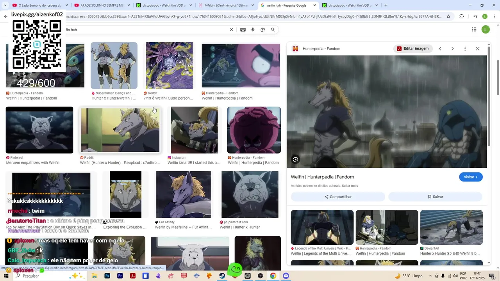Open a new browser tab
The image size is (500, 281).
386,5
